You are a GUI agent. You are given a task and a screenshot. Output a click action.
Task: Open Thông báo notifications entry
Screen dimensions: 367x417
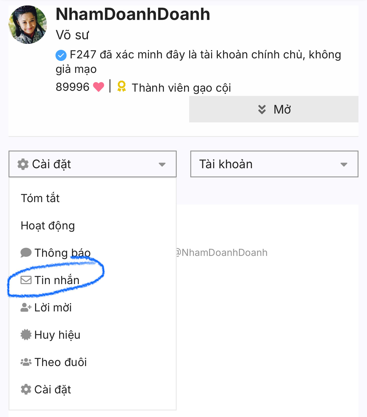pos(63,253)
